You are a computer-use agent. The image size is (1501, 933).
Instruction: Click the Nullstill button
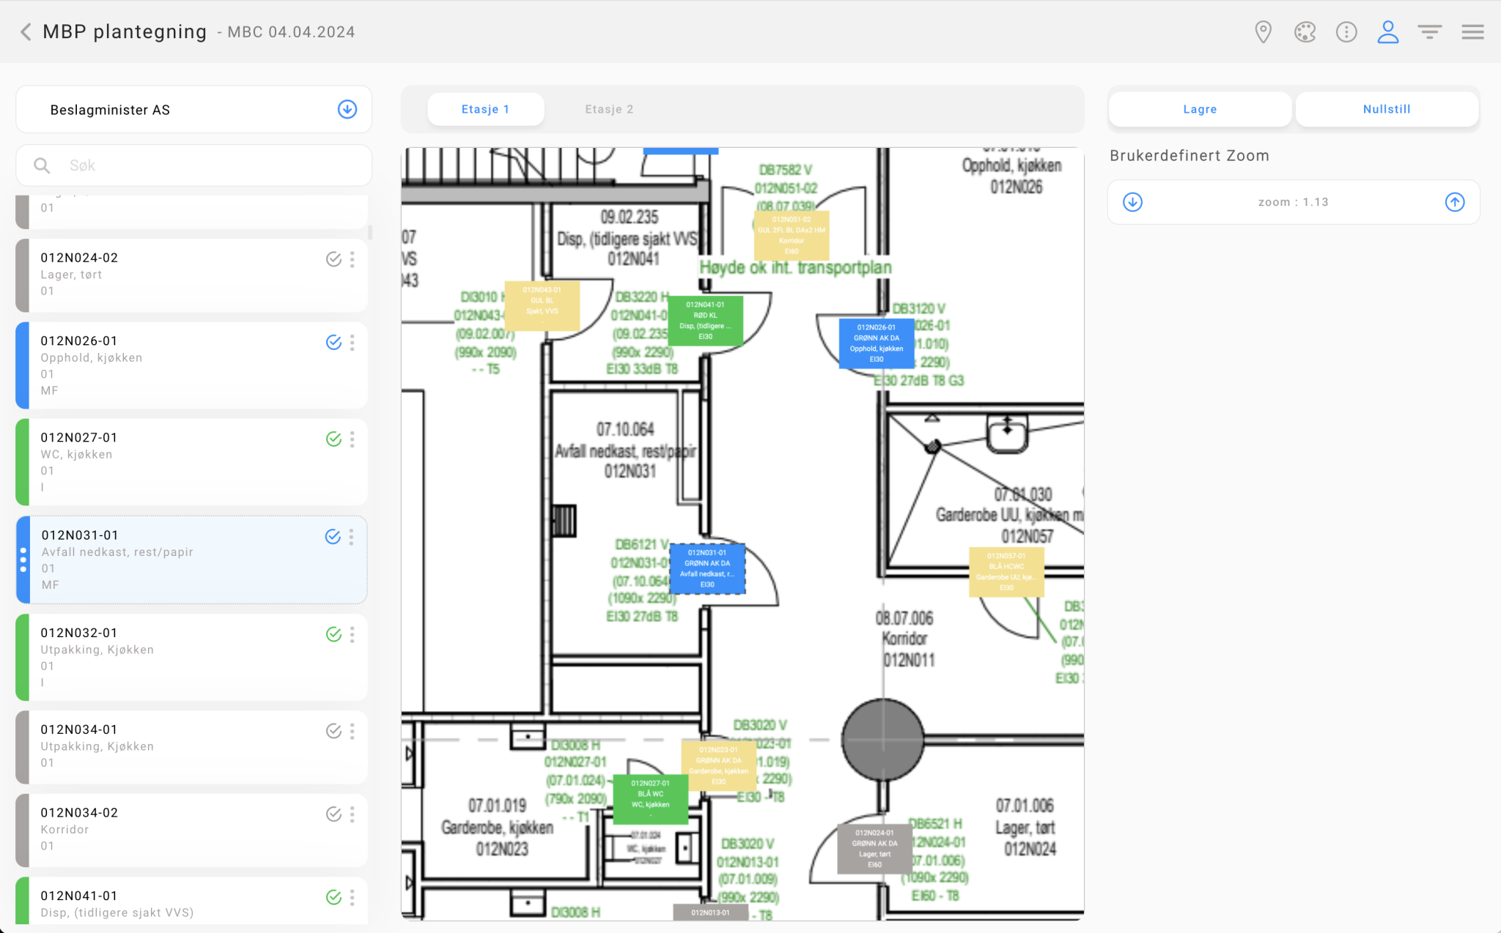click(1387, 109)
